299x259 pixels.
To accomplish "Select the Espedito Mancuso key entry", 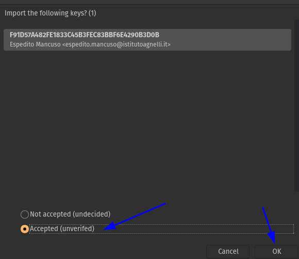I will pos(147,40).
